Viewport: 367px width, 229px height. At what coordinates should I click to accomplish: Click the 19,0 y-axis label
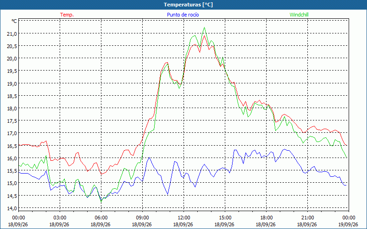pyautogui.click(x=12, y=83)
